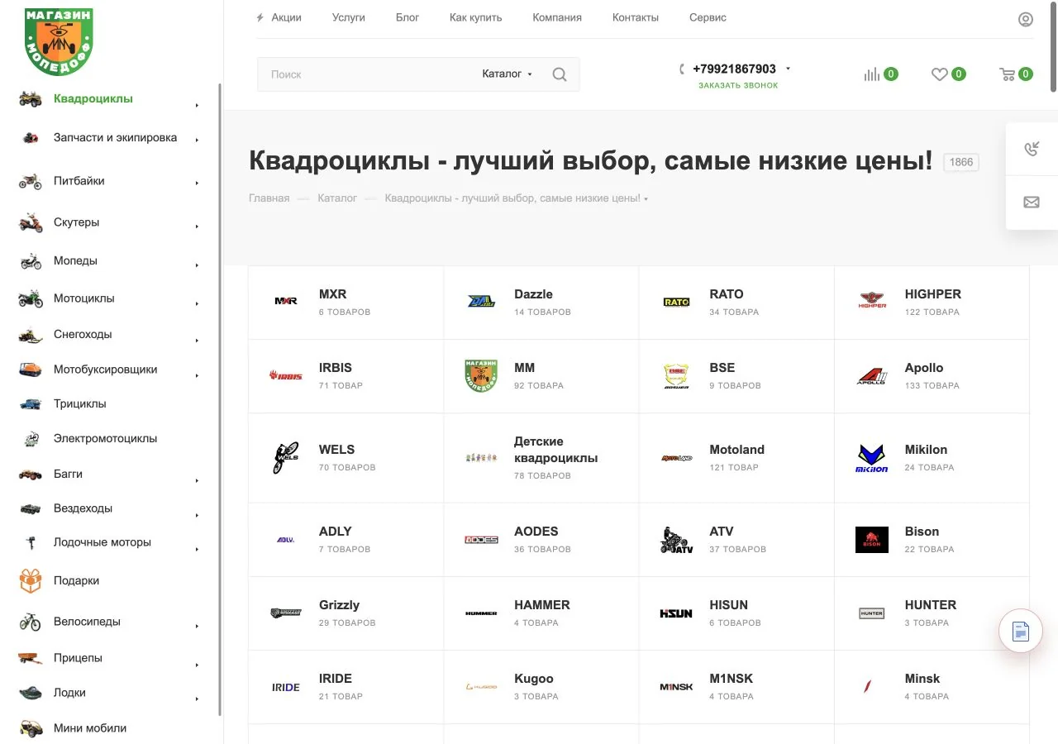Click the search magnifier icon
1058x744 pixels.
(x=560, y=74)
